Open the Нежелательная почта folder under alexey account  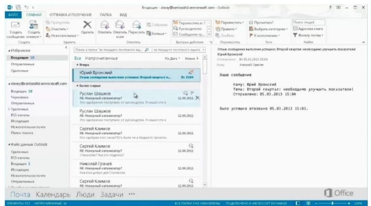click(28, 127)
